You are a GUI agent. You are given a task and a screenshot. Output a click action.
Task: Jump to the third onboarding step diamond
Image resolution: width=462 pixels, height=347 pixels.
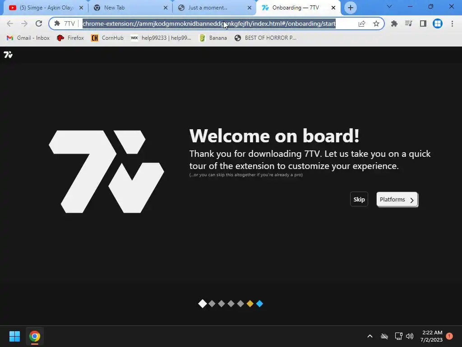pyautogui.click(x=222, y=304)
